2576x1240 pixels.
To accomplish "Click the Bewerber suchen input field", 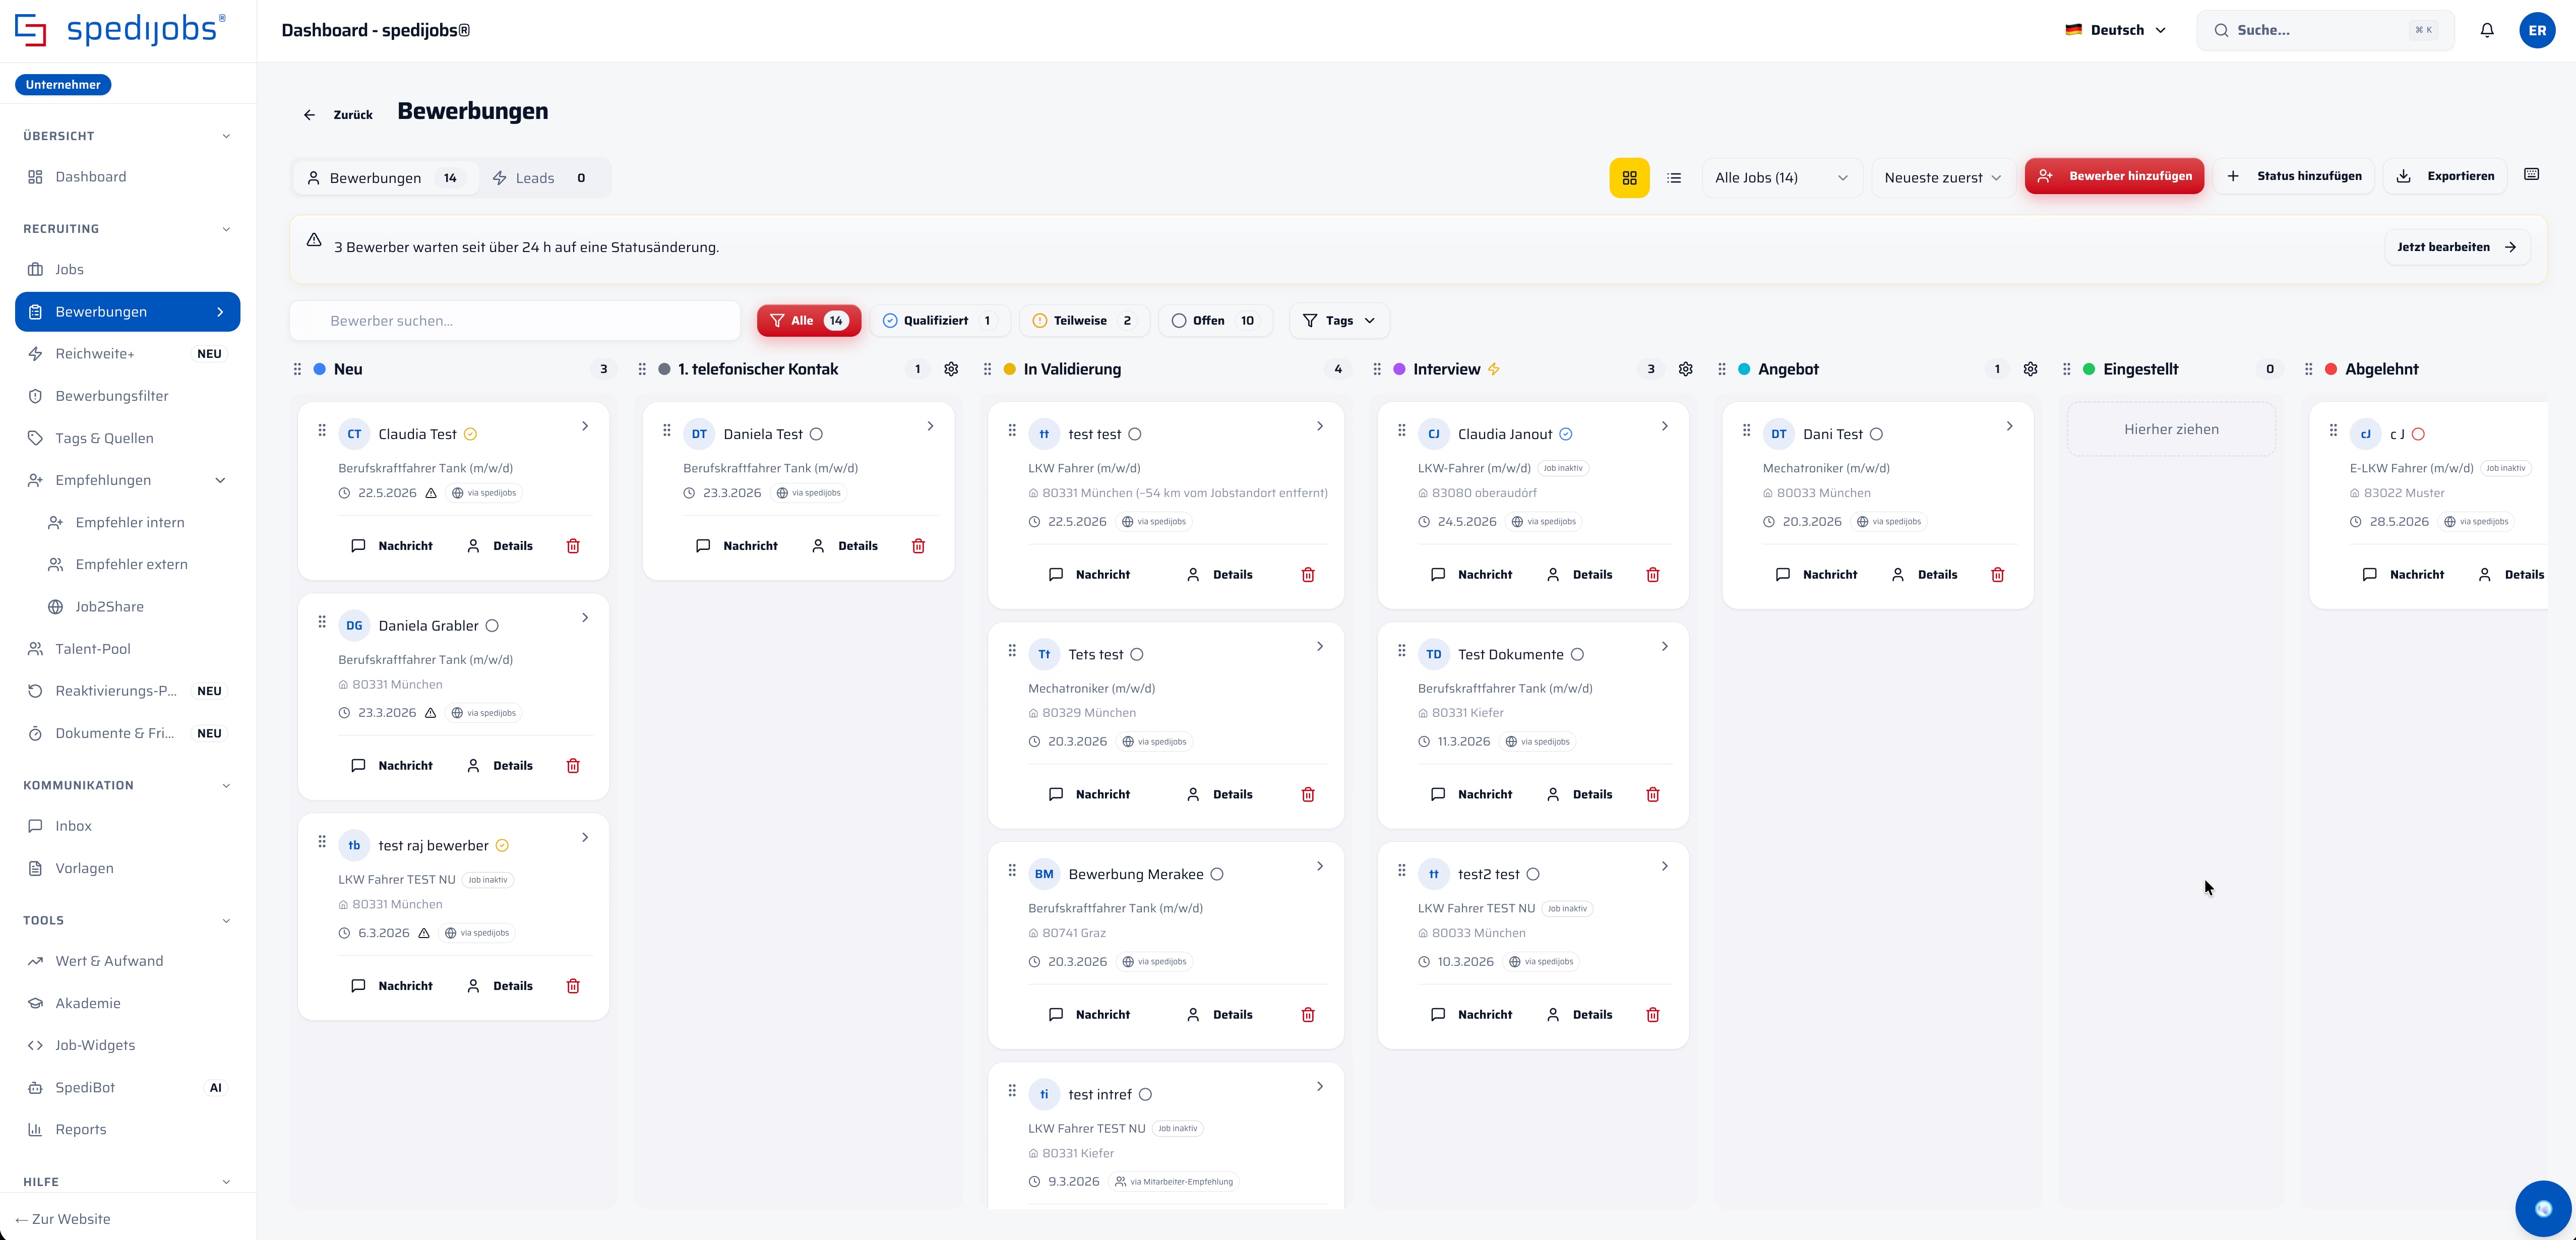I will 515,321.
